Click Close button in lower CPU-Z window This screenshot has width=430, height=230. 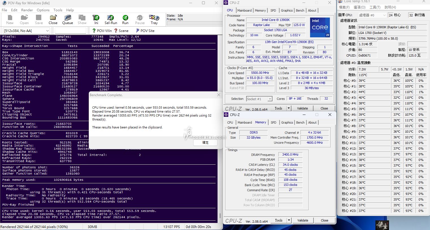click(x=324, y=220)
